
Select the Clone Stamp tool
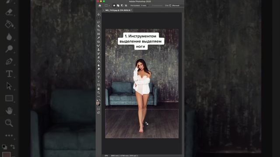tap(98, 50)
